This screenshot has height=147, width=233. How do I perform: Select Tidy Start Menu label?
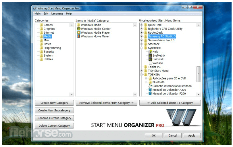tap(158, 71)
